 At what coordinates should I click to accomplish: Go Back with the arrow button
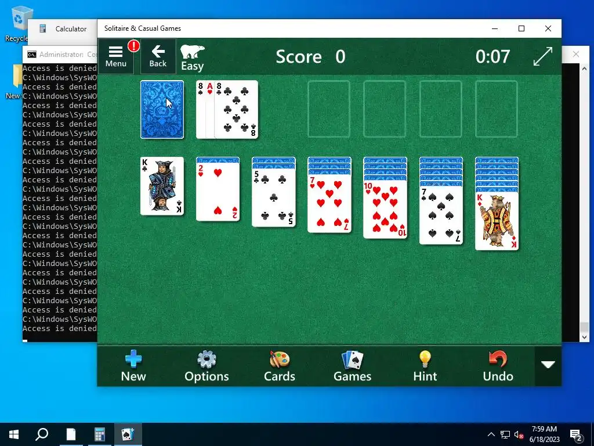(158, 56)
